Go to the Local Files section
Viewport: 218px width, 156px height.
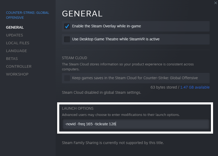[x=17, y=43]
